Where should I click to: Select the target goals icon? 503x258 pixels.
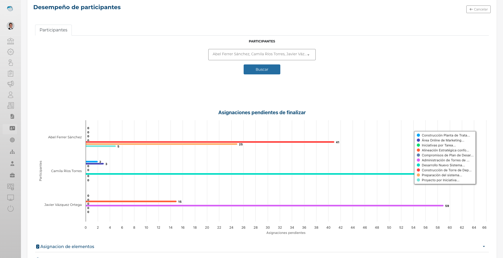click(x=12, y=140)
